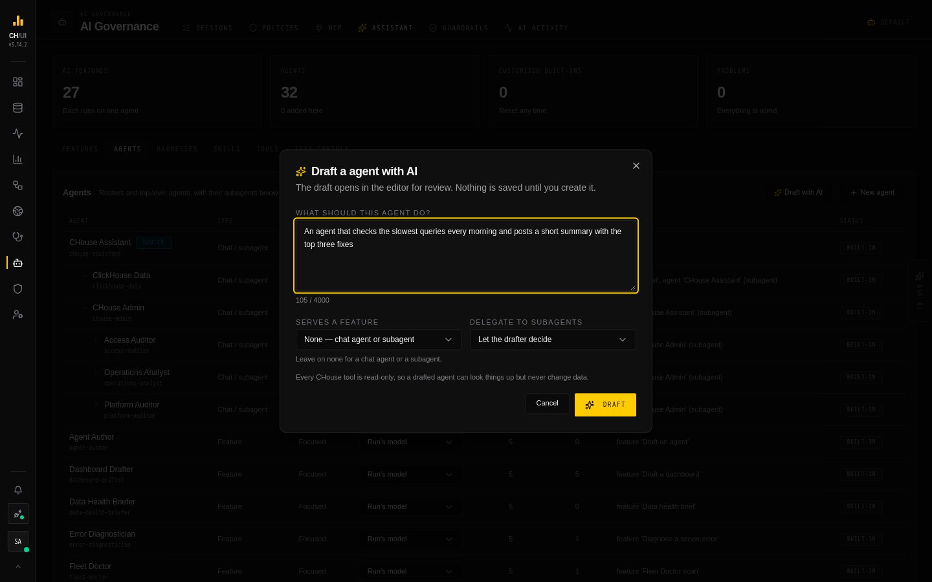Click the yellow Draft button
This screenshot has height=582, width=932.
605,405
